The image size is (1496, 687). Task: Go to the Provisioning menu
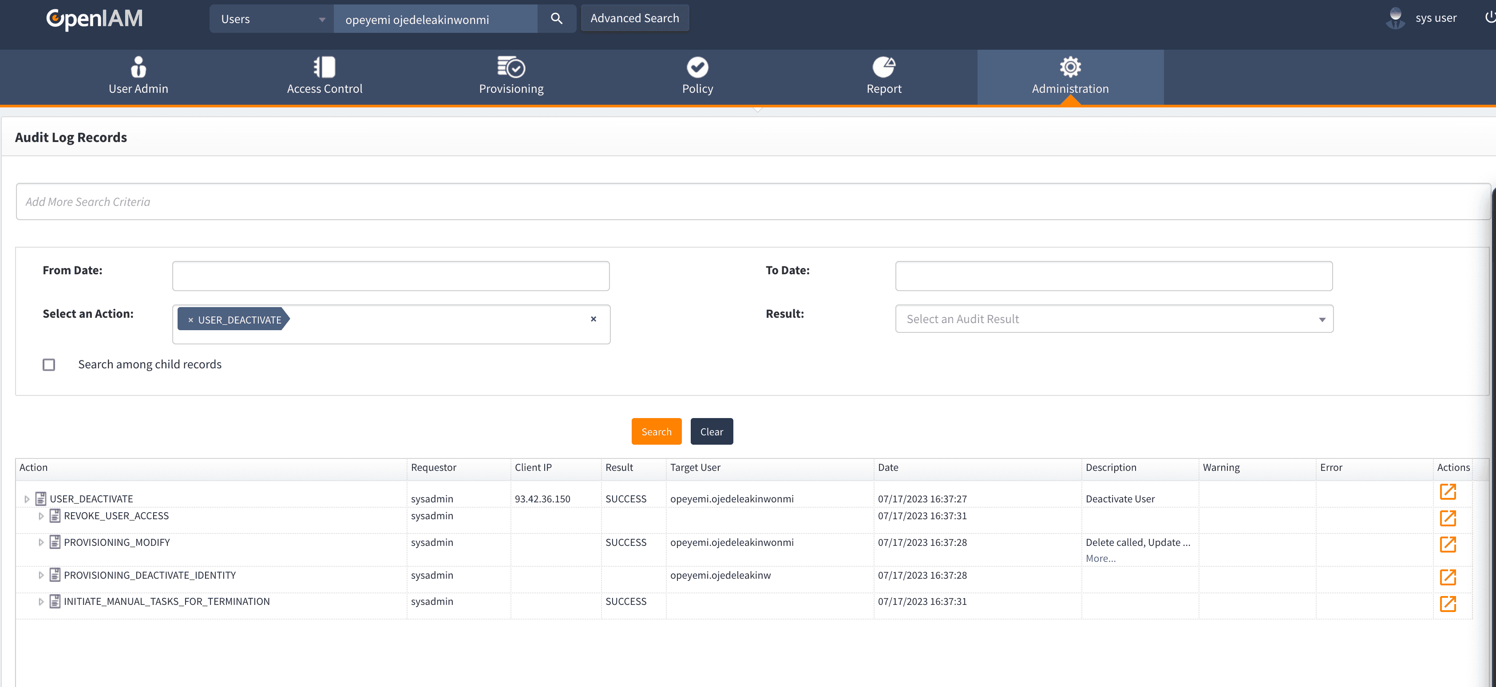coord(511,76)
